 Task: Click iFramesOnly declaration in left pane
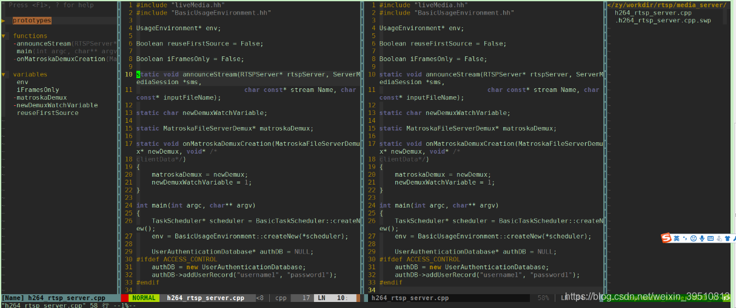(x=190, y=59)
